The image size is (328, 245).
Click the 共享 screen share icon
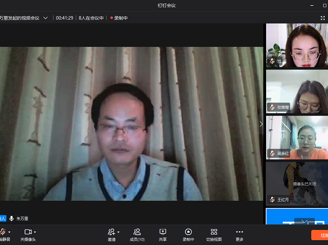(x=163, y=232)
